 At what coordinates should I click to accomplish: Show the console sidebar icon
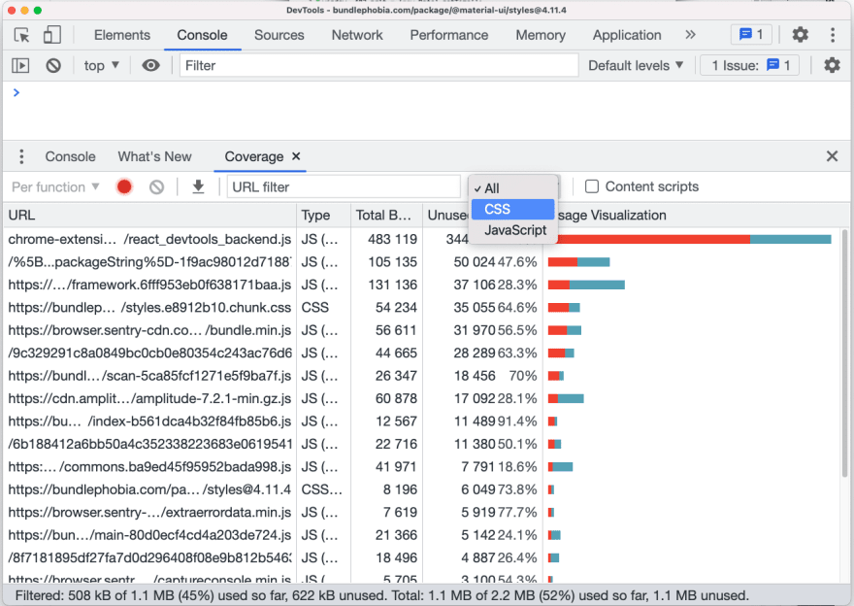(20, 65)
